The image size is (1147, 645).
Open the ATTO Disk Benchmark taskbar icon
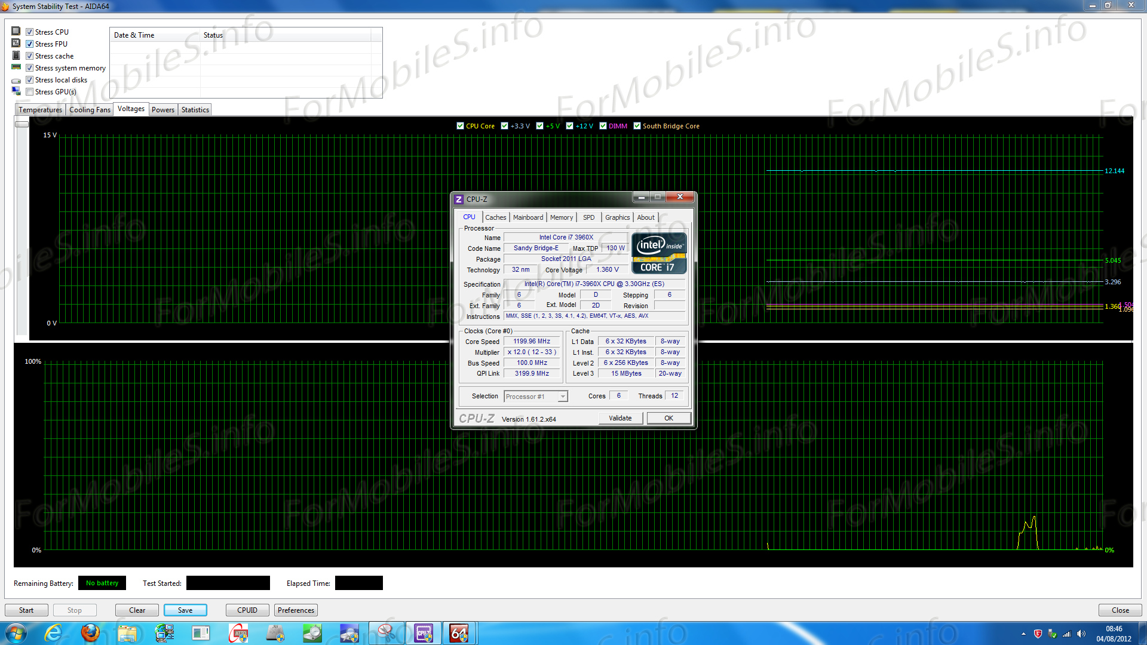[x=238, y=633]
